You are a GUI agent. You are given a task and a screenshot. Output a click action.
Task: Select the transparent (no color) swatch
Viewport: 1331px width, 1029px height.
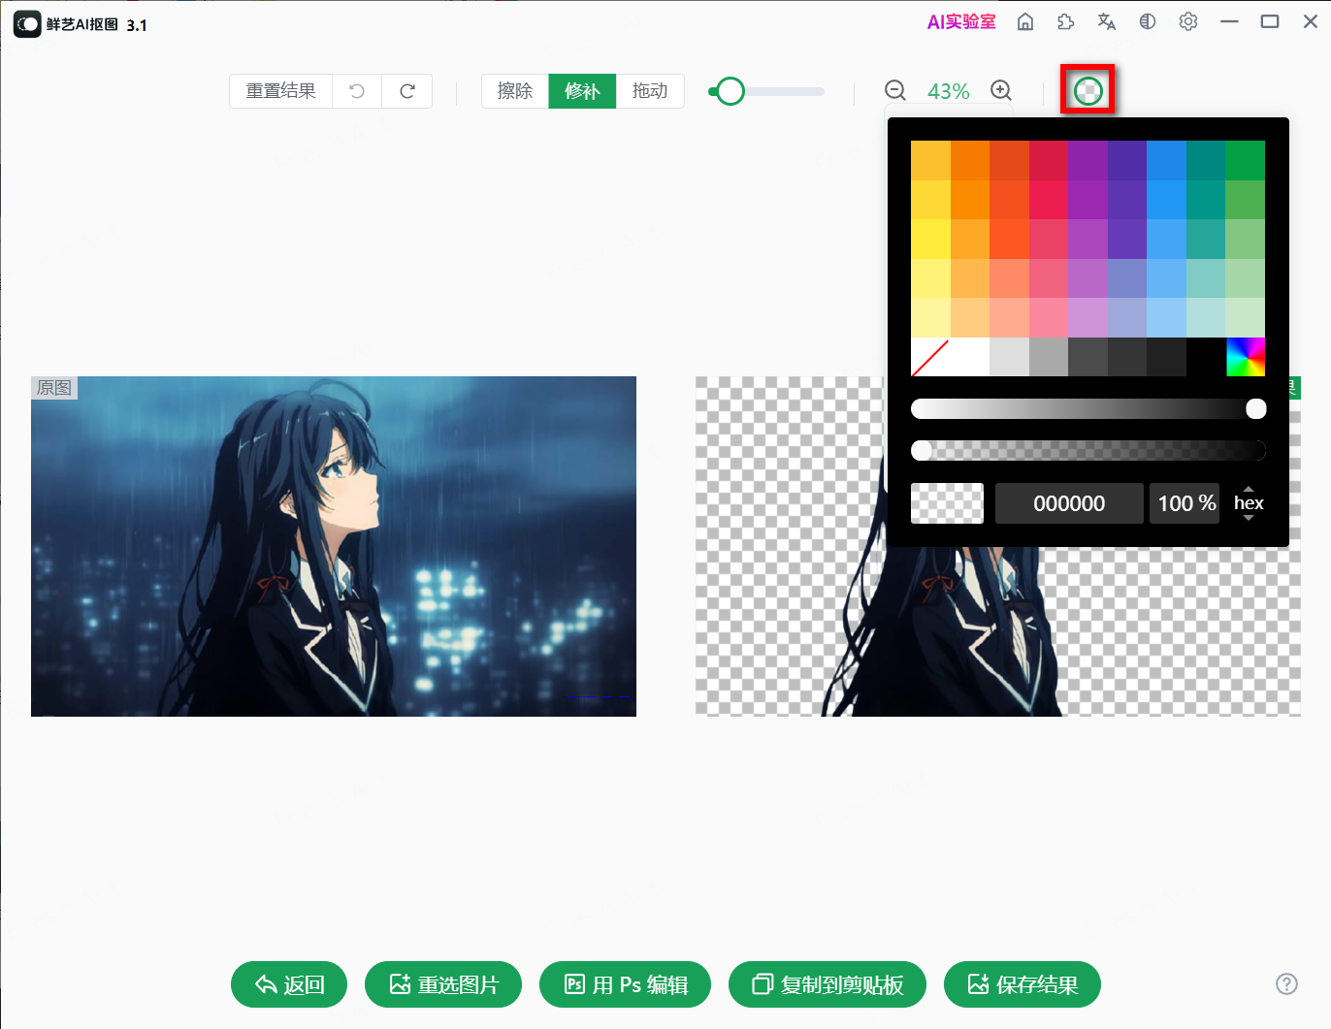click(x=930, y=357)
